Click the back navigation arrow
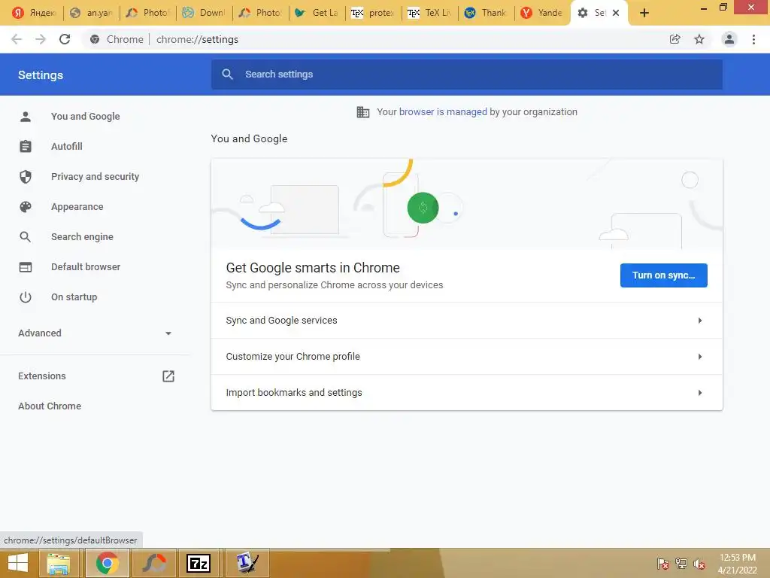770x578 pixels. pyautogui.click(x=17, y=39)
